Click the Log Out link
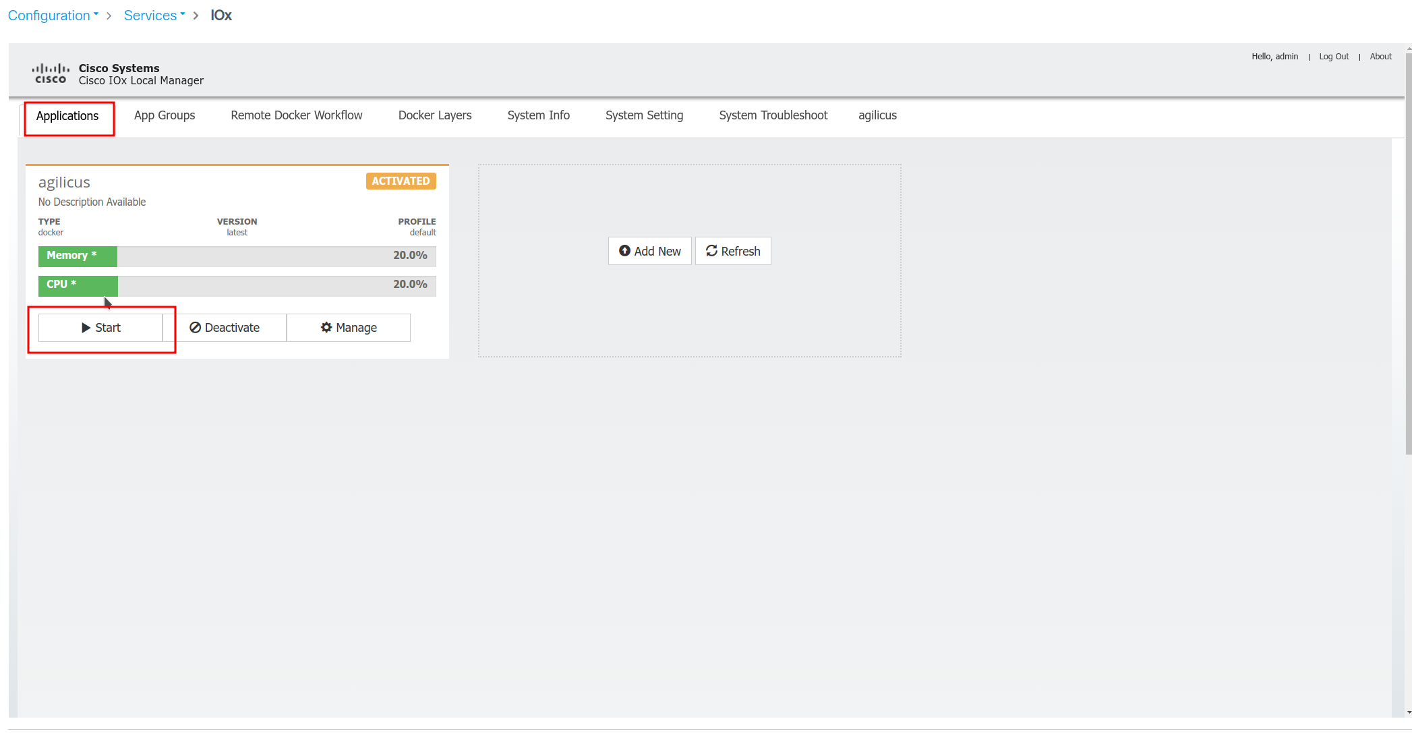 (1334, 57)
